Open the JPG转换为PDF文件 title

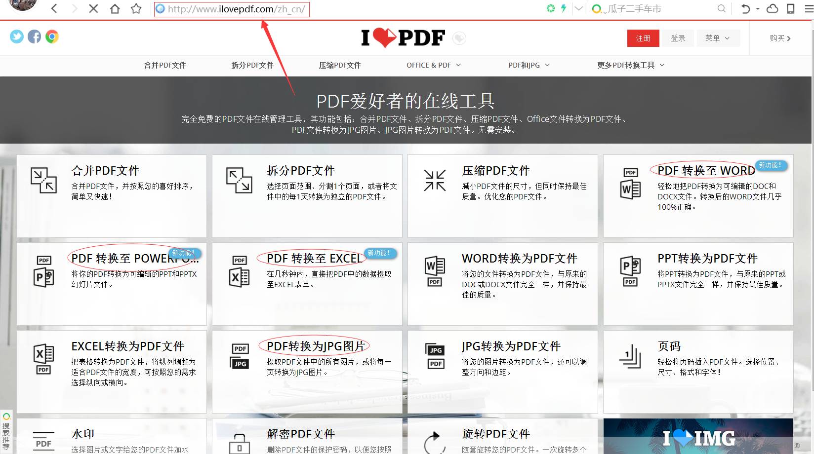(x=511, y=346)
